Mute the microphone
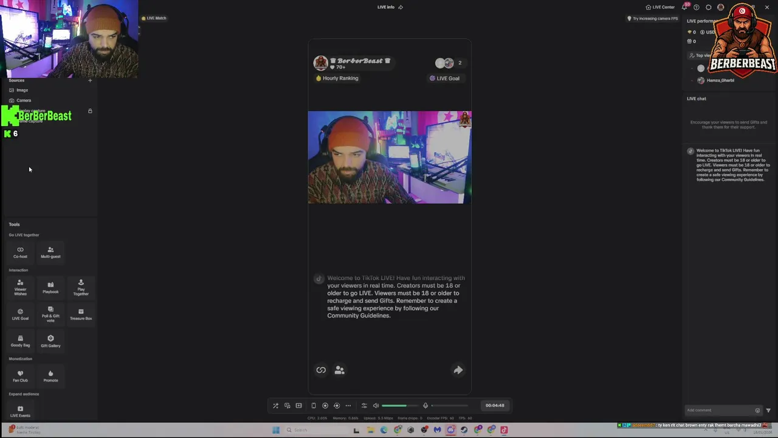The image size is (778, 438). tap(425, 406)
